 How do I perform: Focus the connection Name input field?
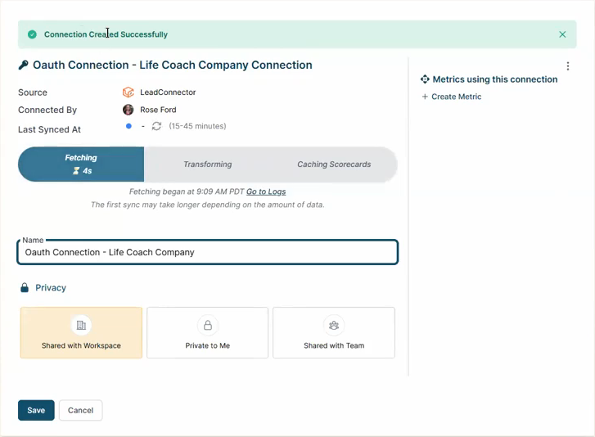(208, 252)
